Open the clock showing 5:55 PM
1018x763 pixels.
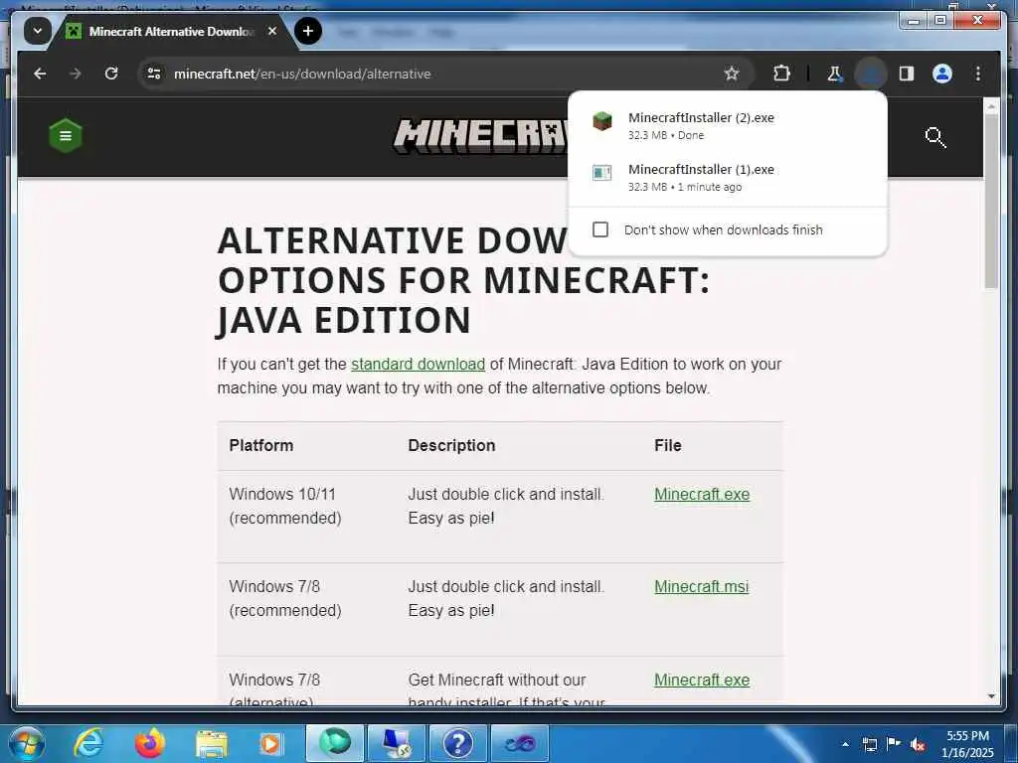967,743
